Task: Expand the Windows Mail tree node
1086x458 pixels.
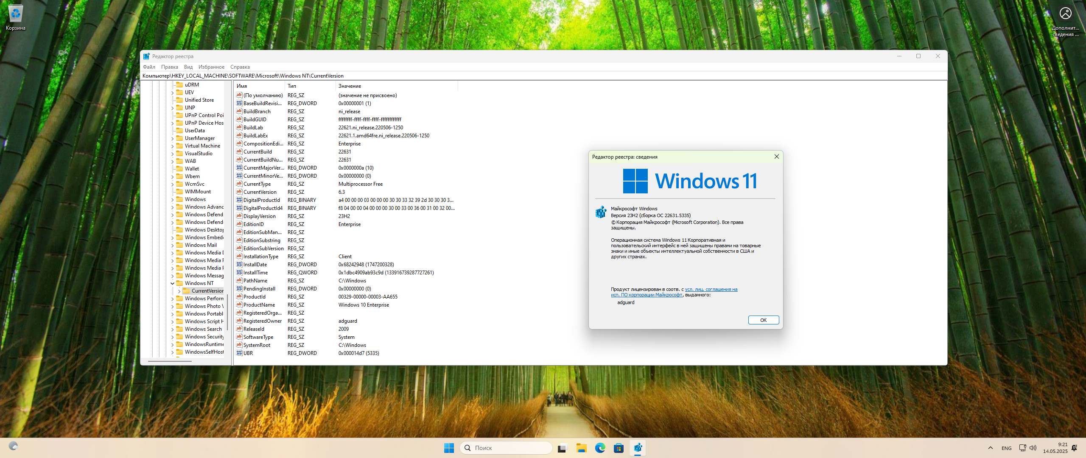Action: (172, 245)
